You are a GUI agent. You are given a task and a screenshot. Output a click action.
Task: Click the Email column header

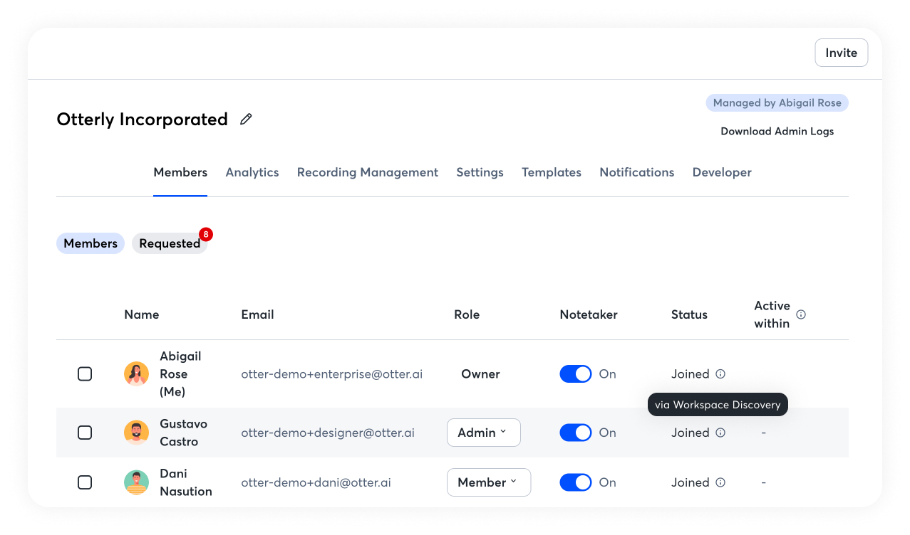[258, 314]
